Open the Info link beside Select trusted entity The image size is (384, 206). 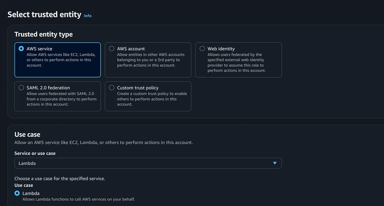click(x=87, y=16)
